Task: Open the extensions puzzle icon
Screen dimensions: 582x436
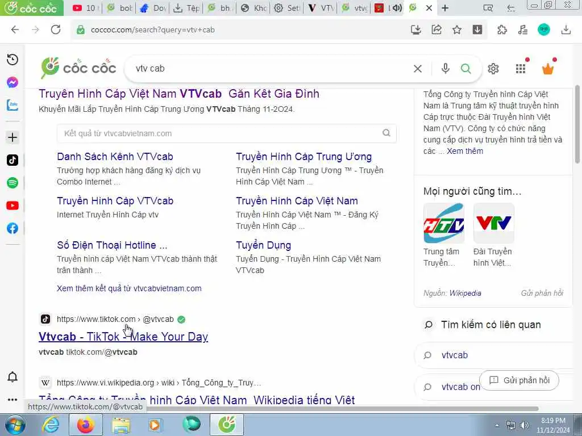Action: tap(502, 30)
